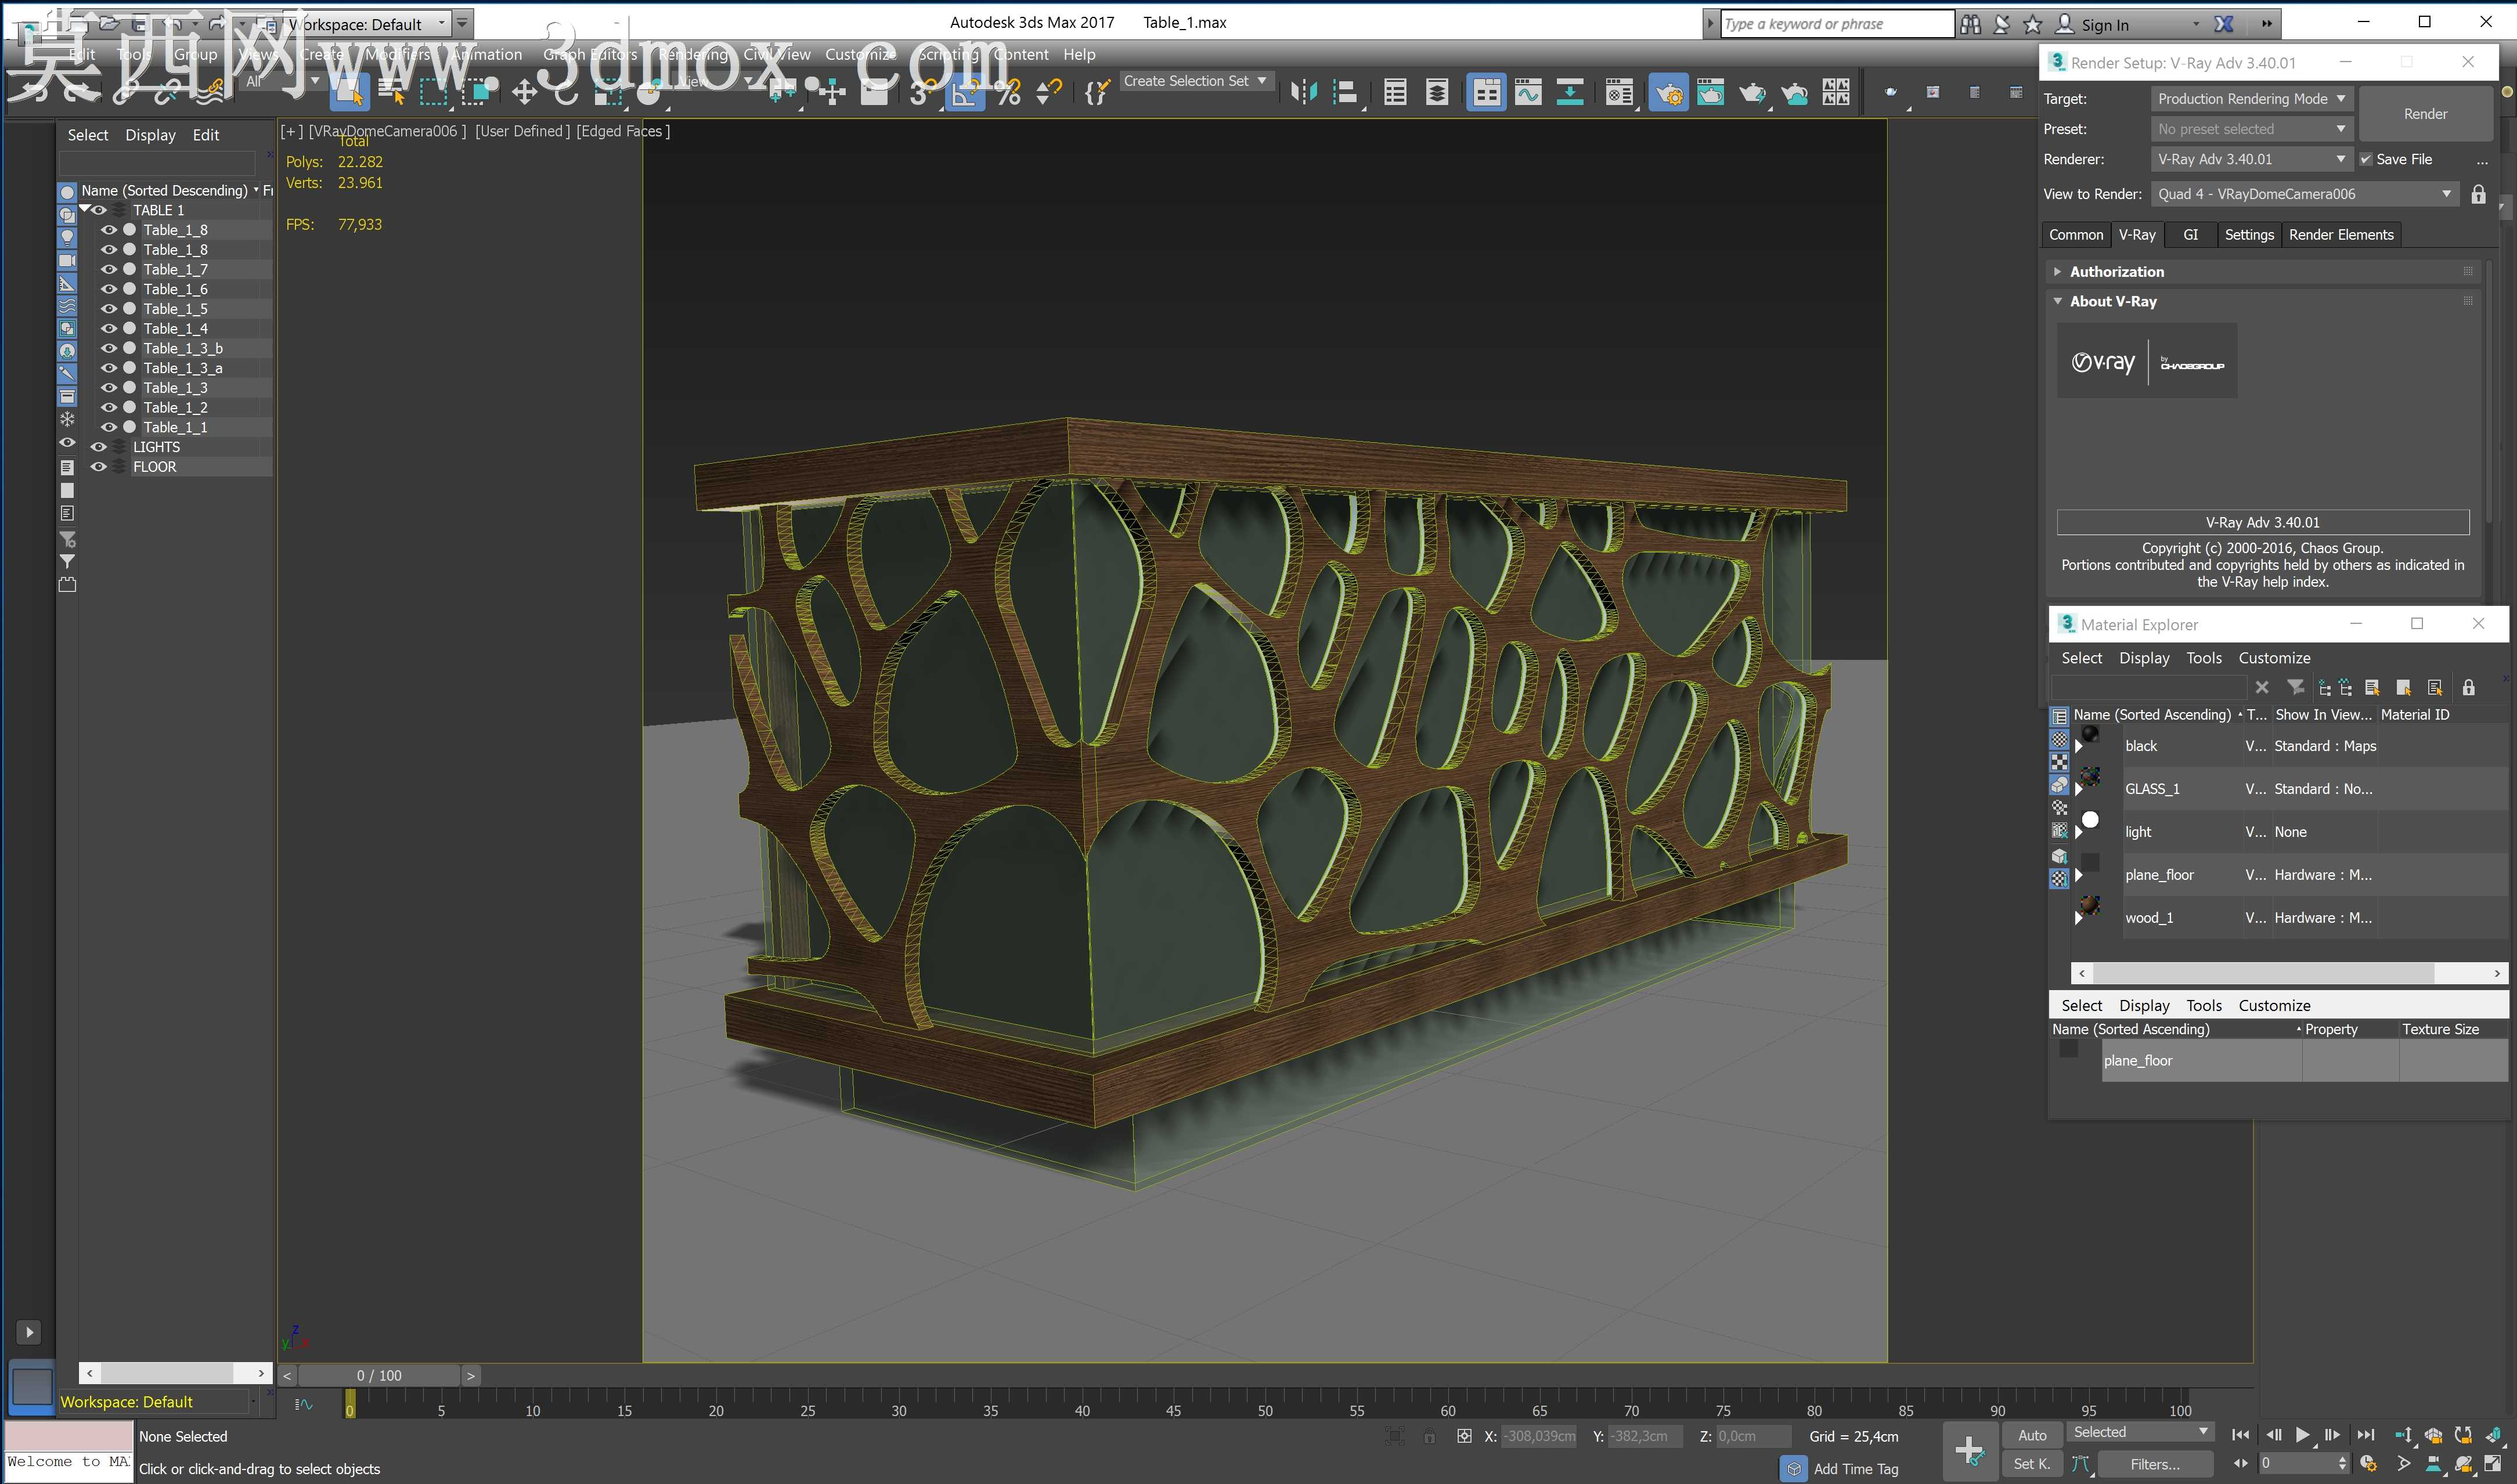
Task: Click the Auto key button
Action: 2032,1435
